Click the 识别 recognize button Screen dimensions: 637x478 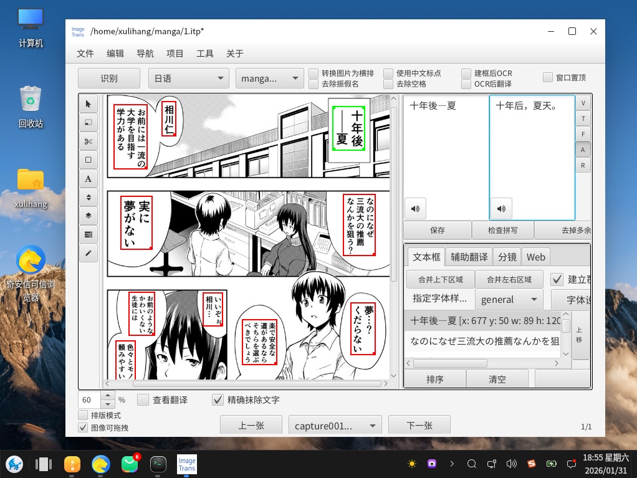coord(109,78)
